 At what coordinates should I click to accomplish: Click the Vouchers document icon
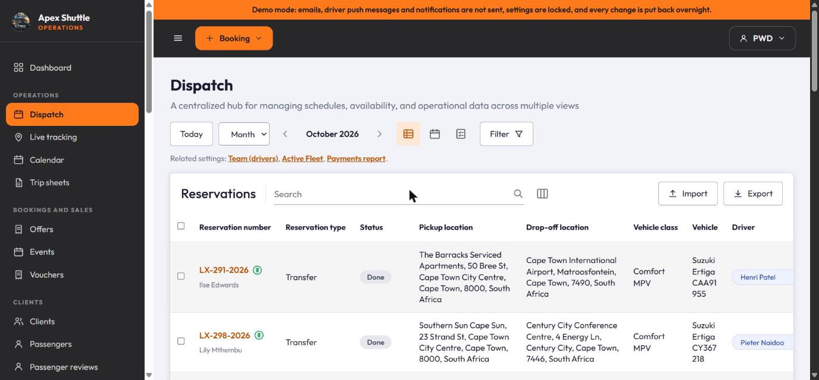[x=18, y=275]
